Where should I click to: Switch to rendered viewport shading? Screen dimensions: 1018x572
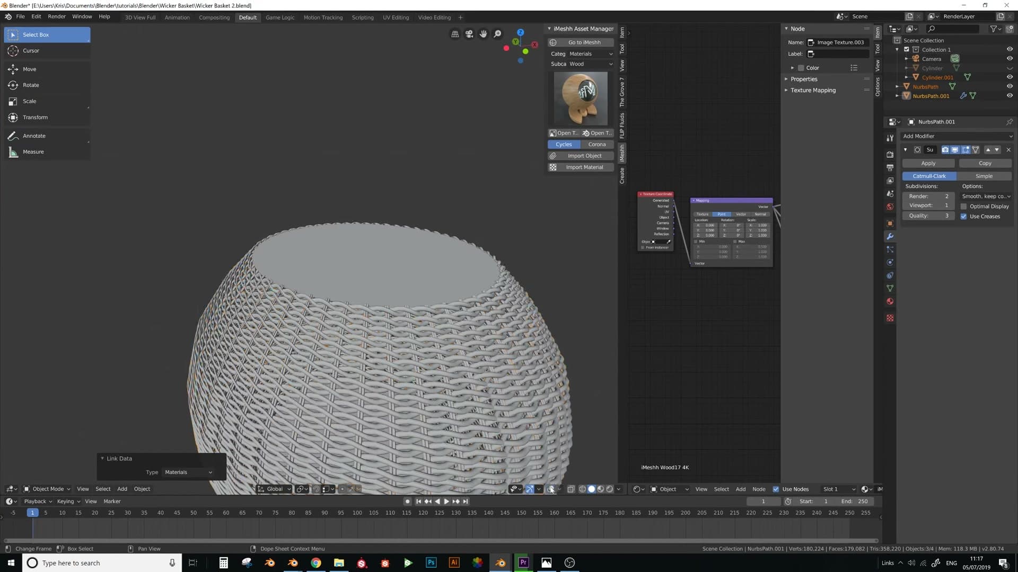click(x=610, y=489)
